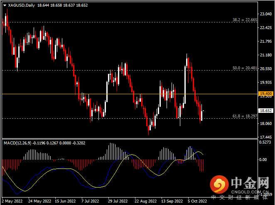Click the 23.040 price axis value
The height and width of the screenshot is (205, 275).
(266, 14)
